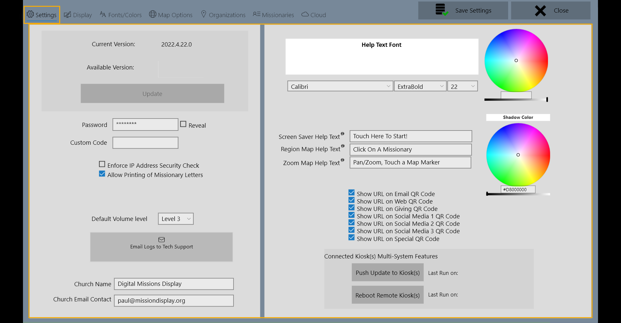This screenshot has height=323, width=621.
Task: Enable Enforce IP Address Security Check
Action: point(102,164)
